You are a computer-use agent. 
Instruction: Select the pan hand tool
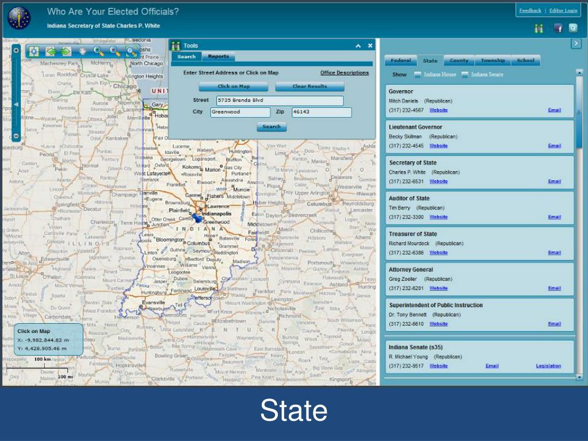click(x=83, y=51)
